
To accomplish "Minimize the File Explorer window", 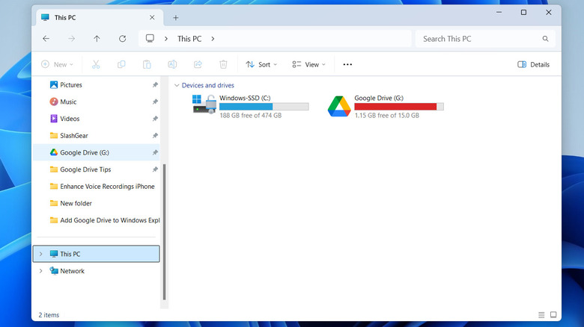I will click(x=499, y=12).
